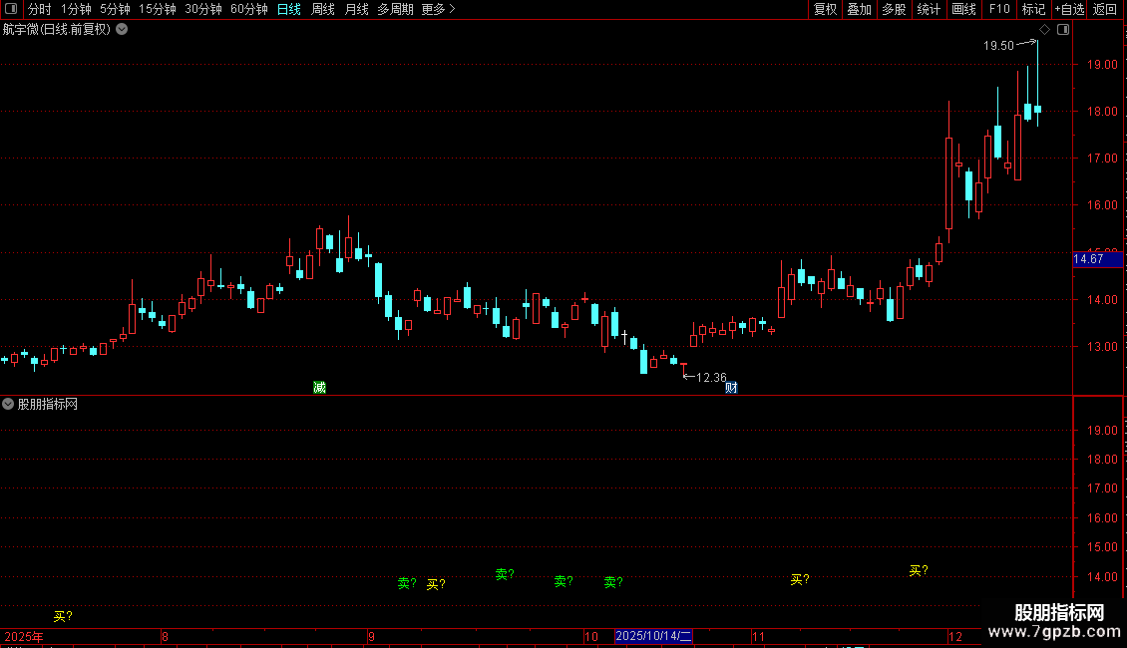Viewport: 1127px width, 648px height.
Task: Click the 19.50 high price label
Action: pos(998,45)
